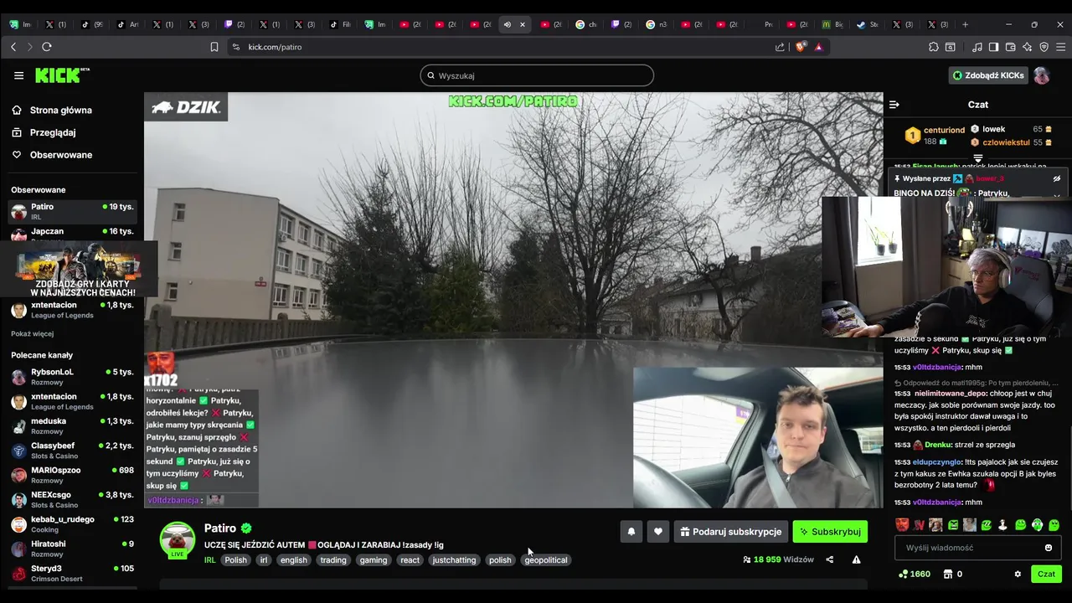Open the hamburger menu beside the KICK logo
The height and width of the screenshot is (603, 1072).
pos(18,75)
